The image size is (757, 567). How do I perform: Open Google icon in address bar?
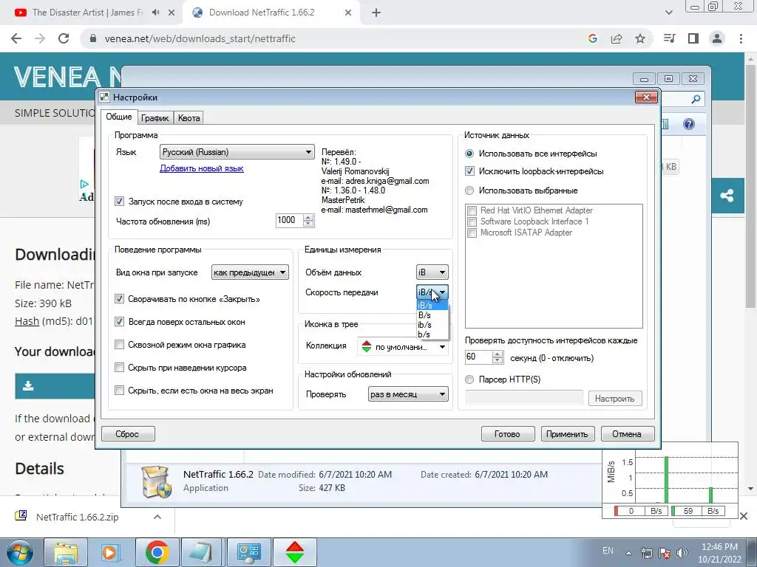593,38
